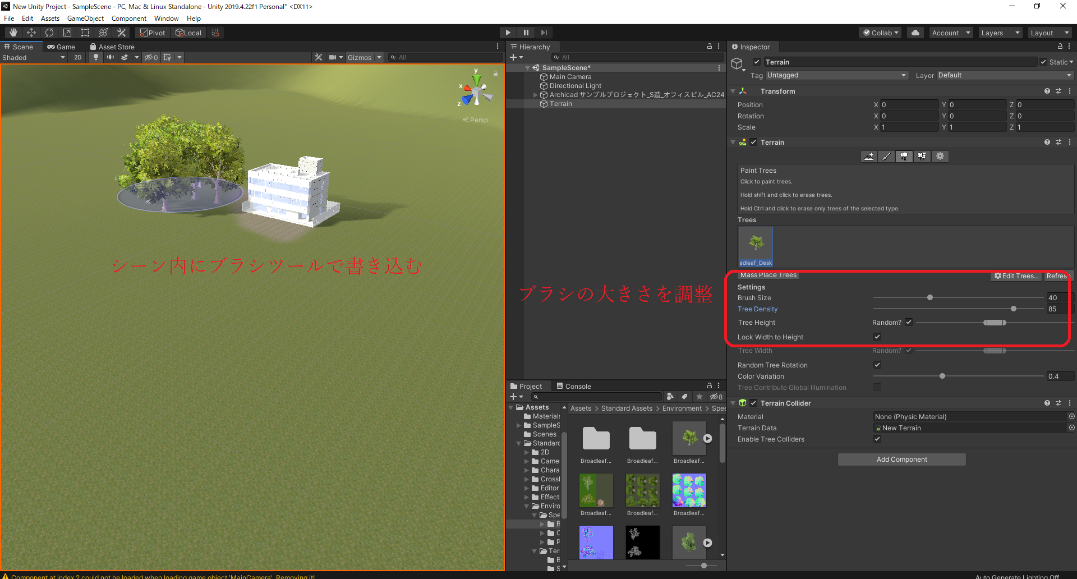
Task: Open the Layers dropdown
Action: pyautogui.click(x=1000, y=33)
